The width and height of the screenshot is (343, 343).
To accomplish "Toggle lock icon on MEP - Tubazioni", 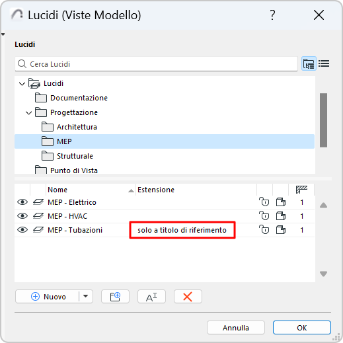I will [x=264, y=230].
